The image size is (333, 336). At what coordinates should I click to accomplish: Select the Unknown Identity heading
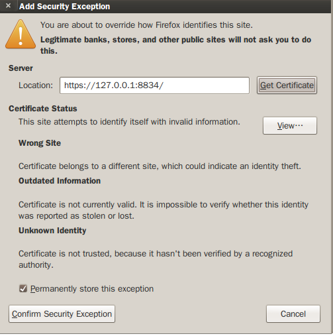52,231
